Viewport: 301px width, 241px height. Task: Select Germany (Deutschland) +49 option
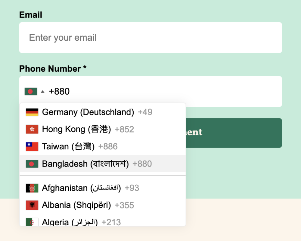coord(97,112)
